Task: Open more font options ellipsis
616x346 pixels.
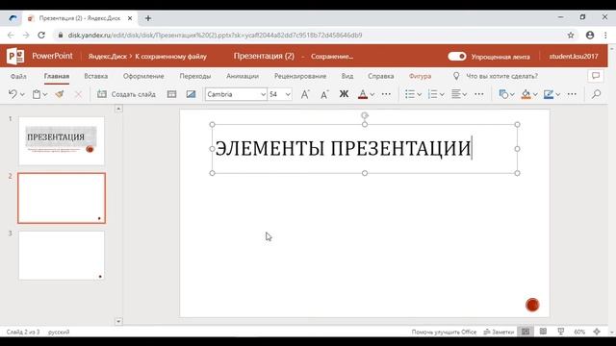Action: coord(386,94)
